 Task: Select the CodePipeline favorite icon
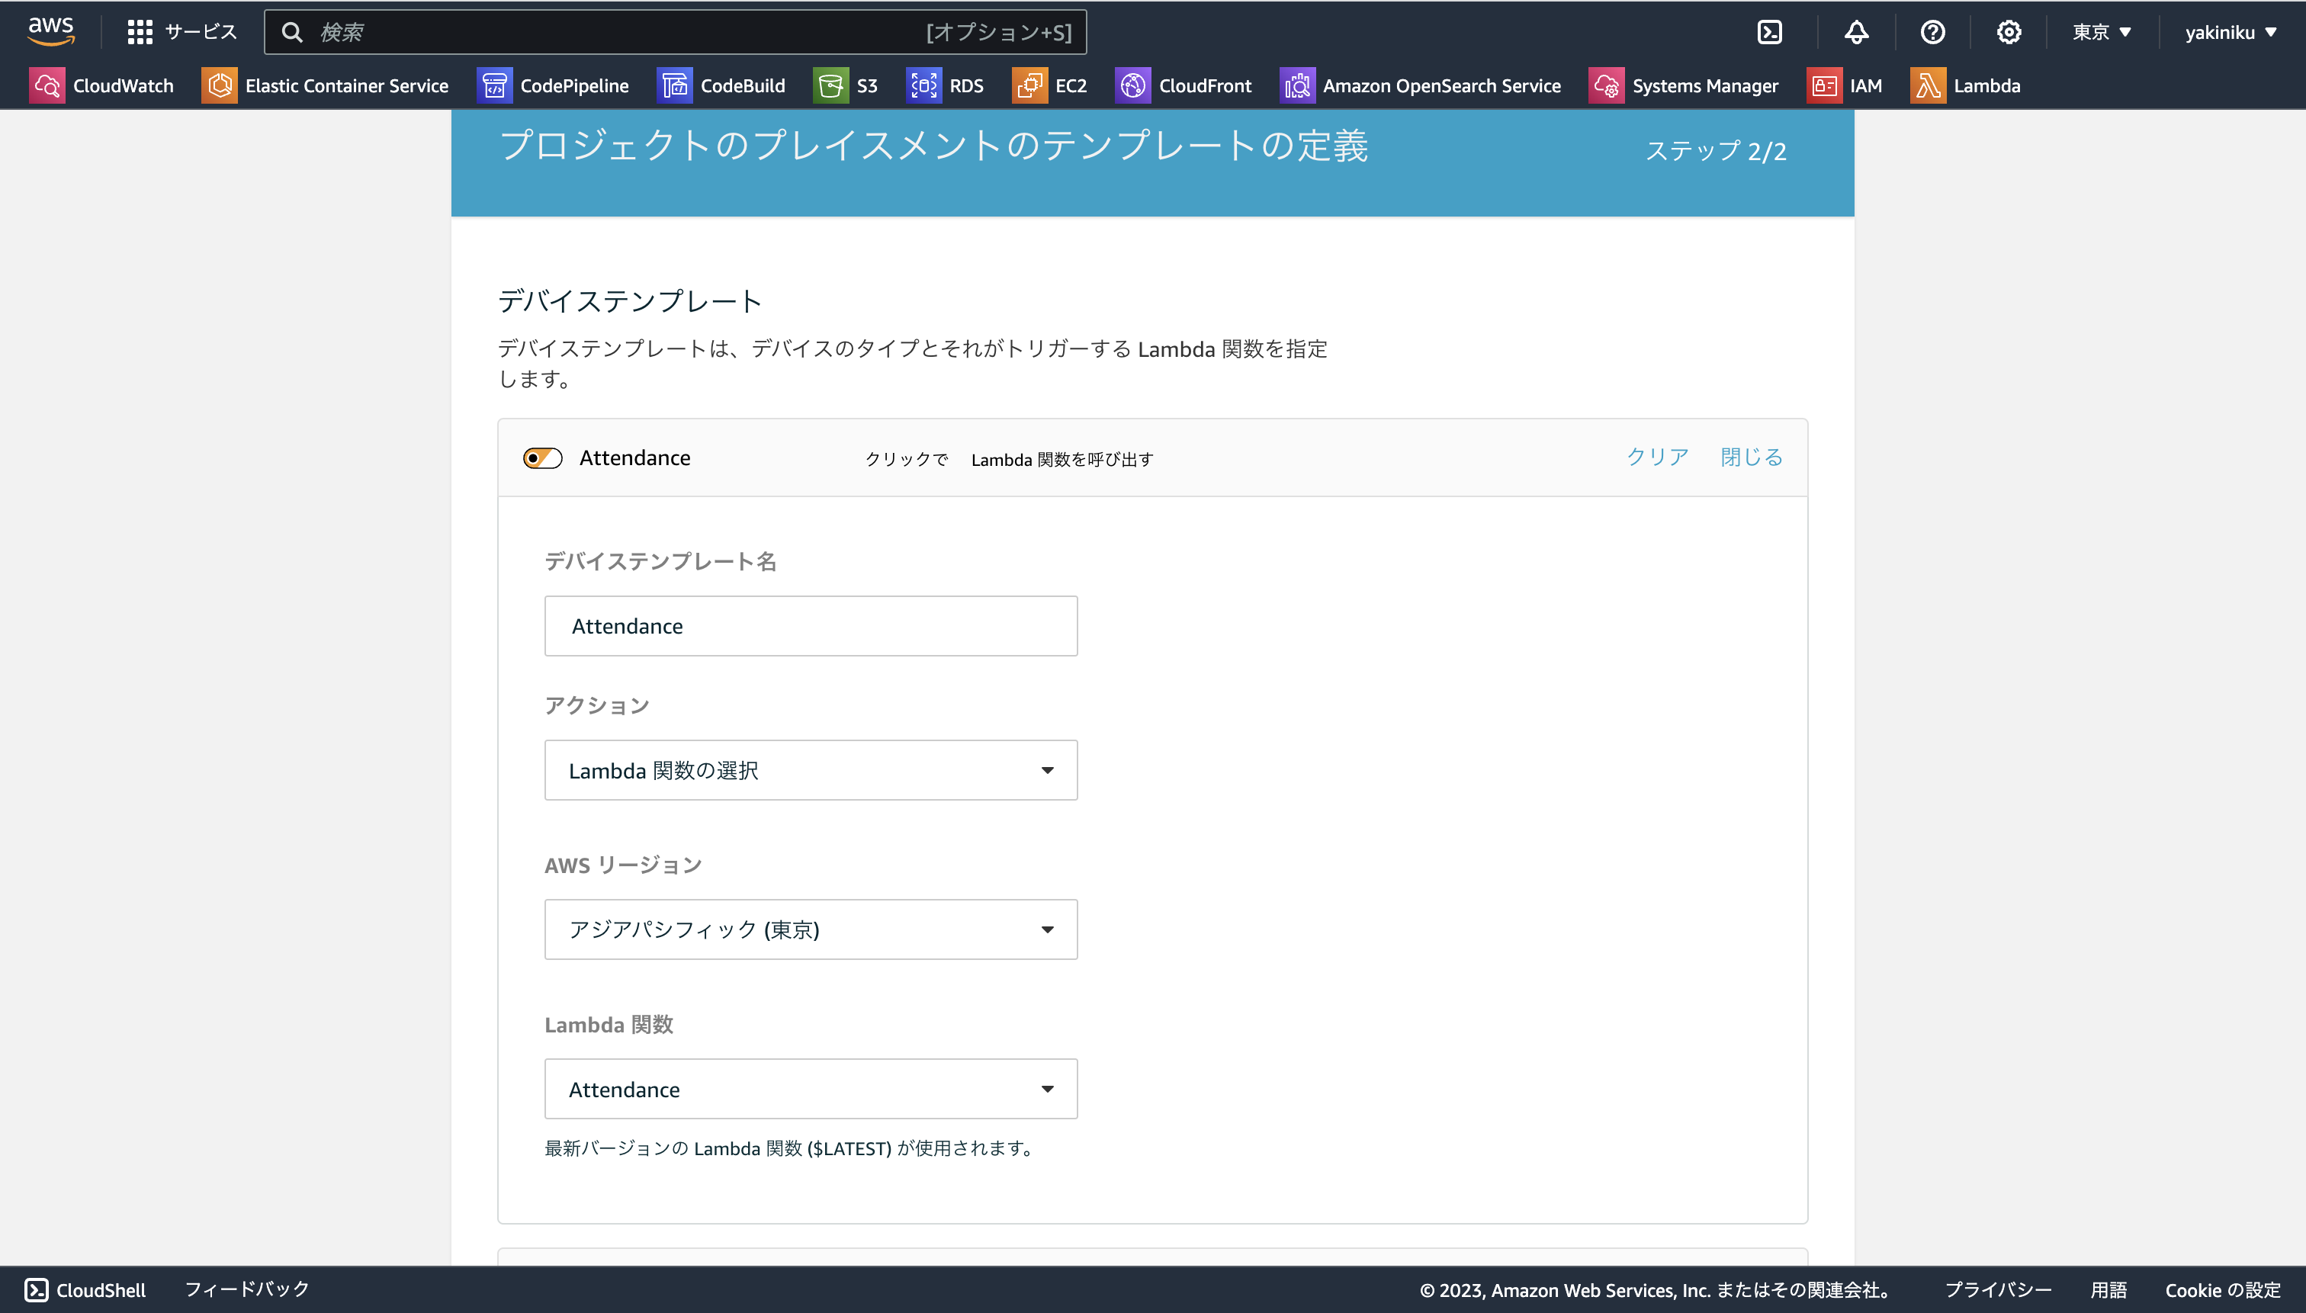pyautogui.click(x=554, y=85)
